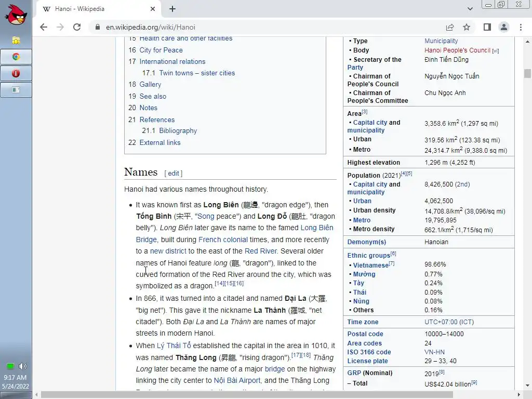The width and height of the screenshot is (532, 399).
Task: Click the green network tray icon
Action: [x=10, y=366]
